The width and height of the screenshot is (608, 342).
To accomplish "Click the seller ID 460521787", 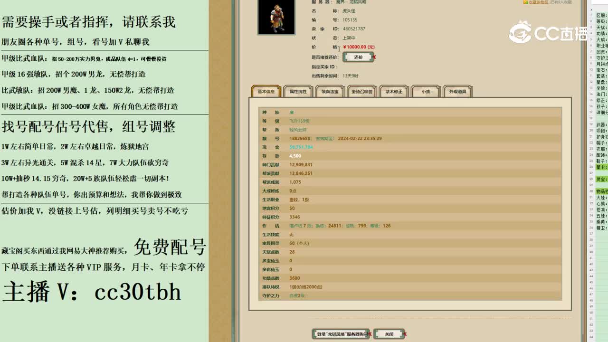I will coord(354,29).
